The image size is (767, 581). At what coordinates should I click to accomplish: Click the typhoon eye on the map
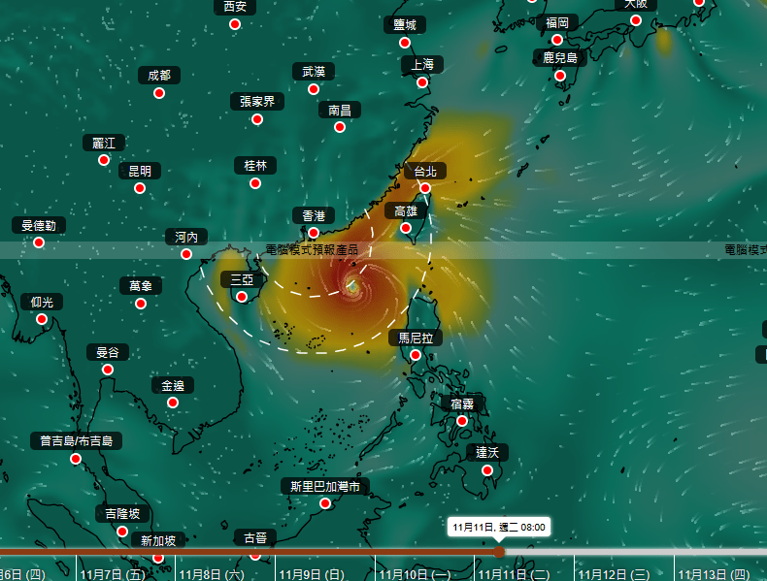pyautogui.click(x=351, y=284)
